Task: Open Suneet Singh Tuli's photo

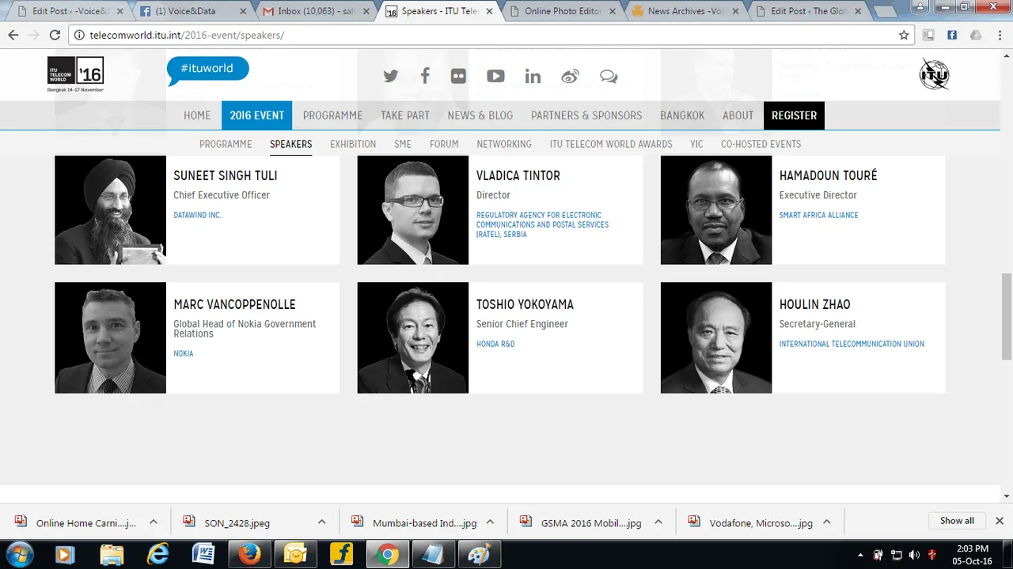Action: pyautogui.click(x=111, y=209)
